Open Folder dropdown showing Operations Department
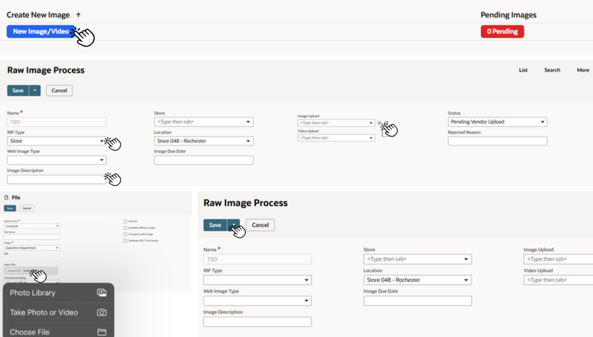 pyautogui.click(x=32, y=248)
